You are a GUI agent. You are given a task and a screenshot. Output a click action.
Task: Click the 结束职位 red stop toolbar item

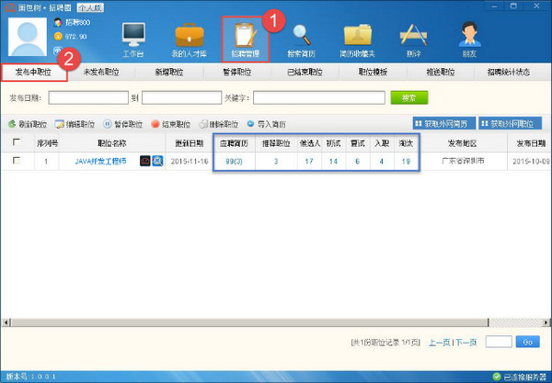pos(171,124)
